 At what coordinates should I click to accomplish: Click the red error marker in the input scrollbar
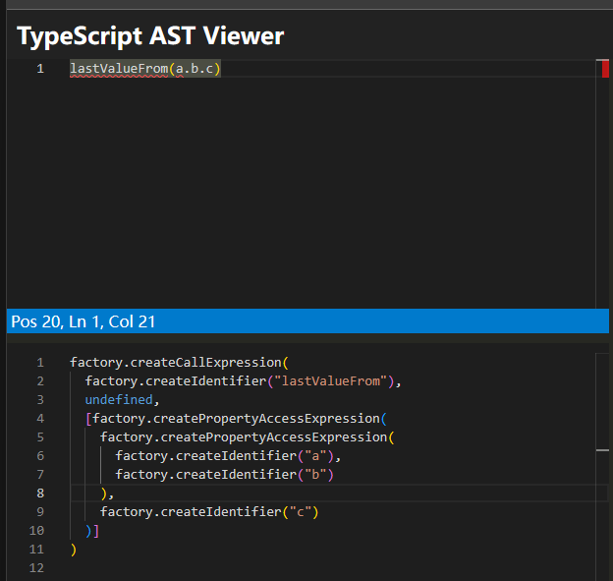603,68
